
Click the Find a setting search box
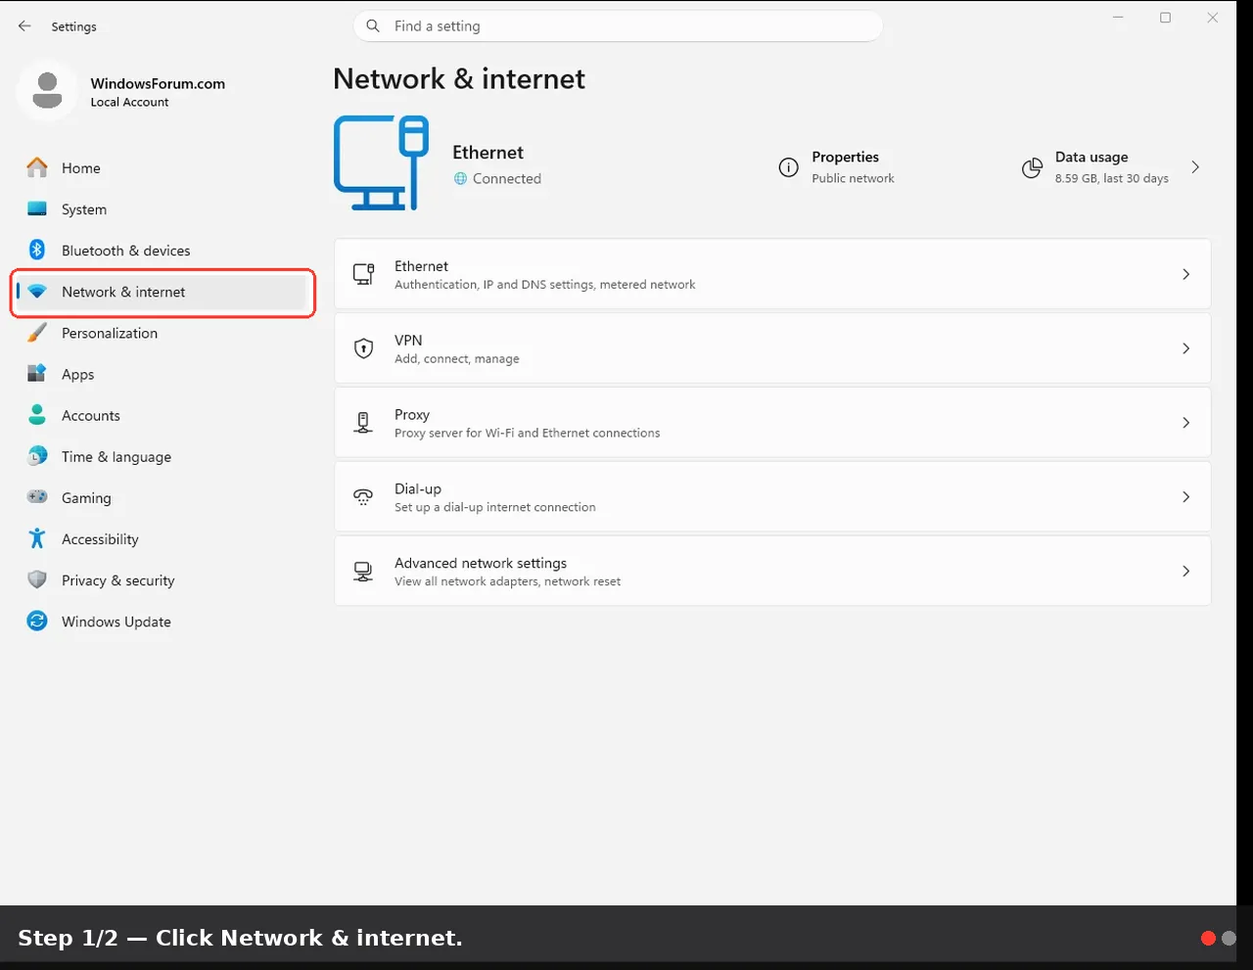[618, 26]
